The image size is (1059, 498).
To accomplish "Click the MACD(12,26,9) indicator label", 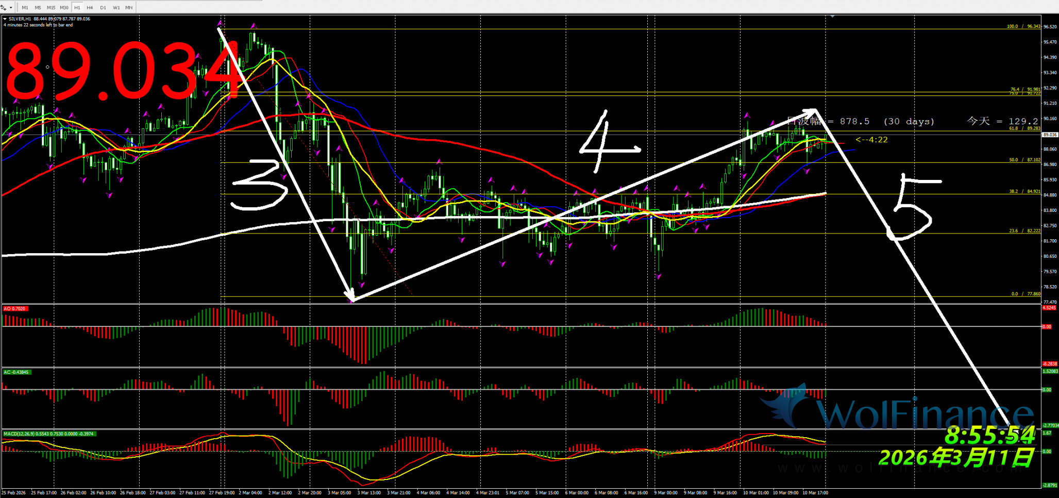I will point(49,434).
